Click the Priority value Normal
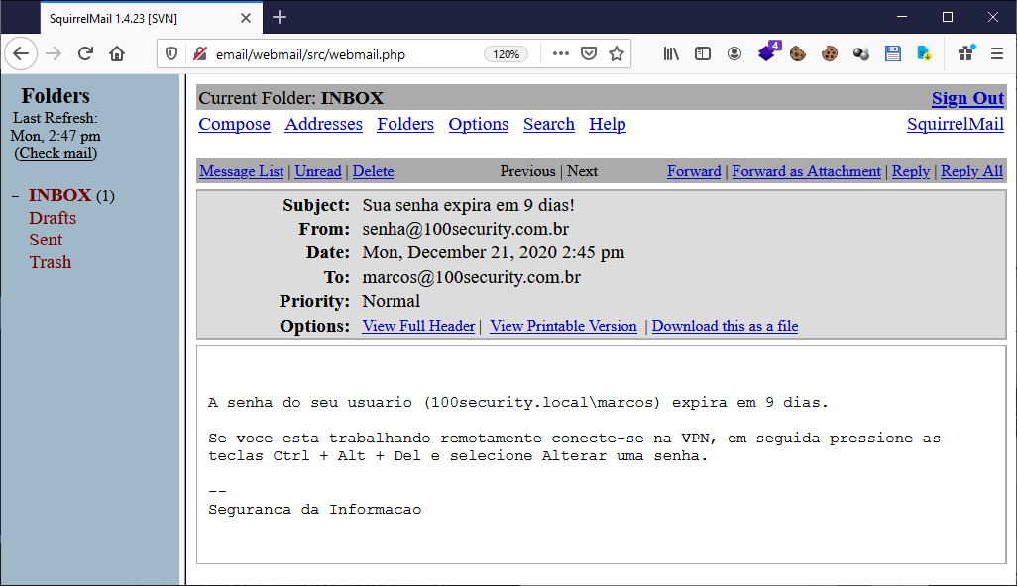 pyautogui.click(x=392, y=301)
